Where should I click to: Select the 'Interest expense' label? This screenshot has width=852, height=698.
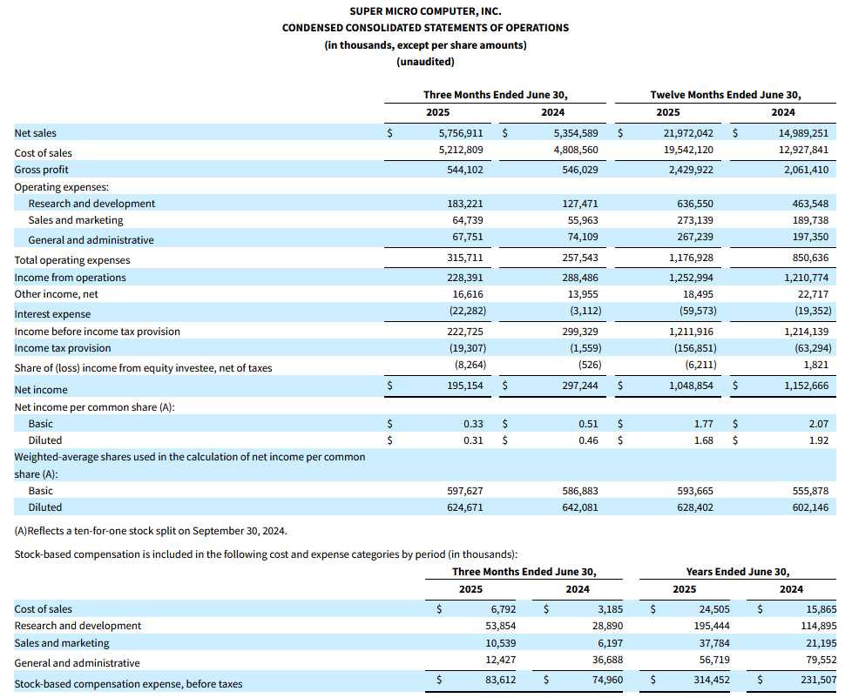[52, 314]
